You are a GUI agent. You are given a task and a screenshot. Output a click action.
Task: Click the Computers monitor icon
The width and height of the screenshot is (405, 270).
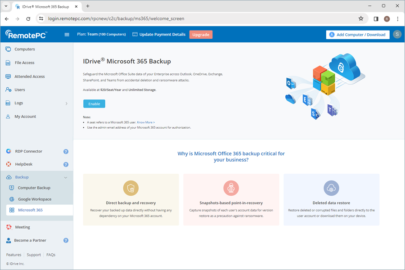pos(8,49)
